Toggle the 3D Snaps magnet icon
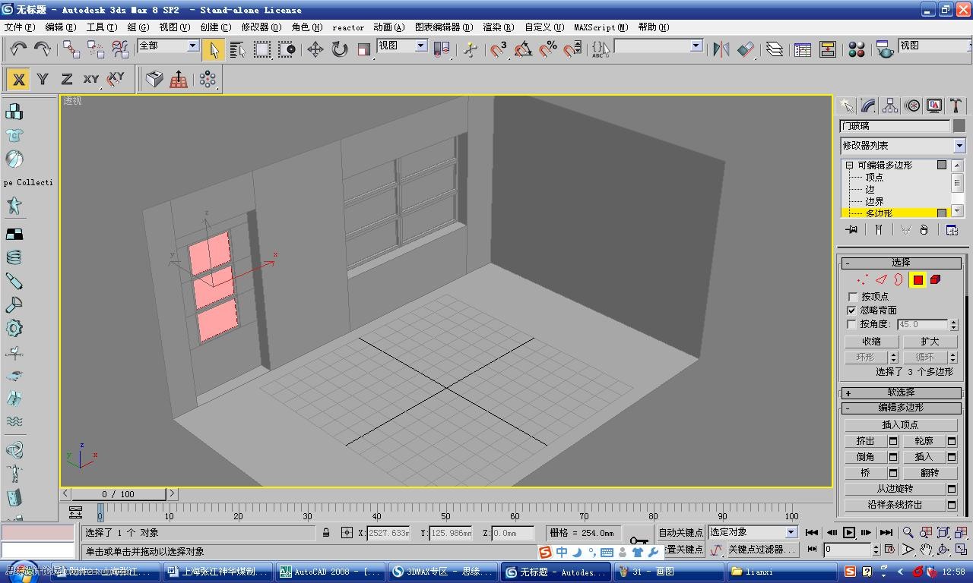973x583 pixels. [499, 49]
